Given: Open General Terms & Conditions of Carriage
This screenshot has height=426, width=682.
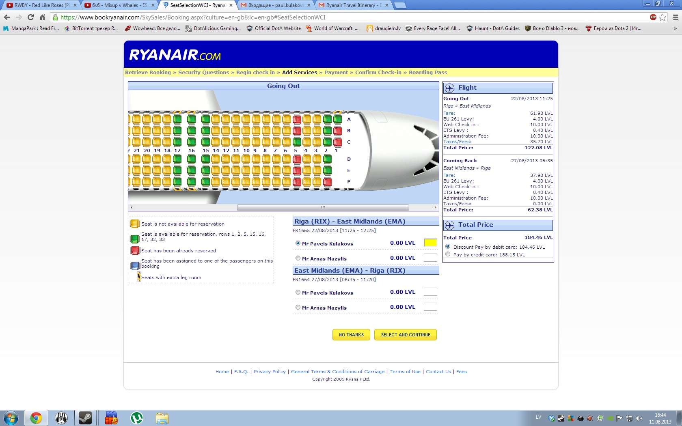Looking at the screenshot, I should tap(338, 372).
